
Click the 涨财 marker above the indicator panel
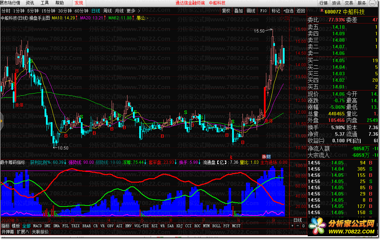(266, 157)
